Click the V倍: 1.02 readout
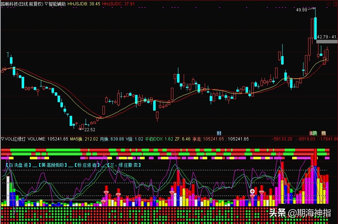Image resolution: width=338 pixels, height=224 pixels. click(x=134, y=139)
